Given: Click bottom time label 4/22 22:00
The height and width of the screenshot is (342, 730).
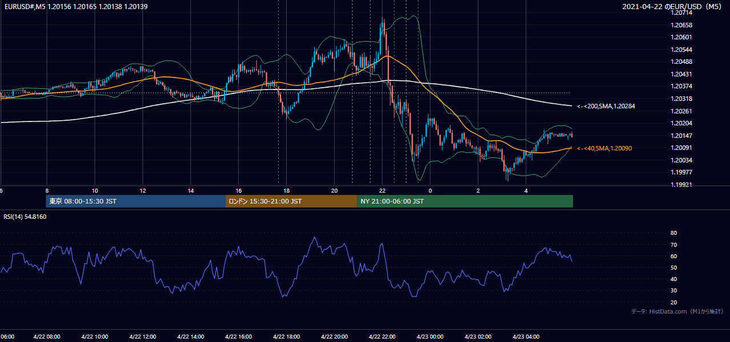Looking at the screenshot, I should click(382, 337).
